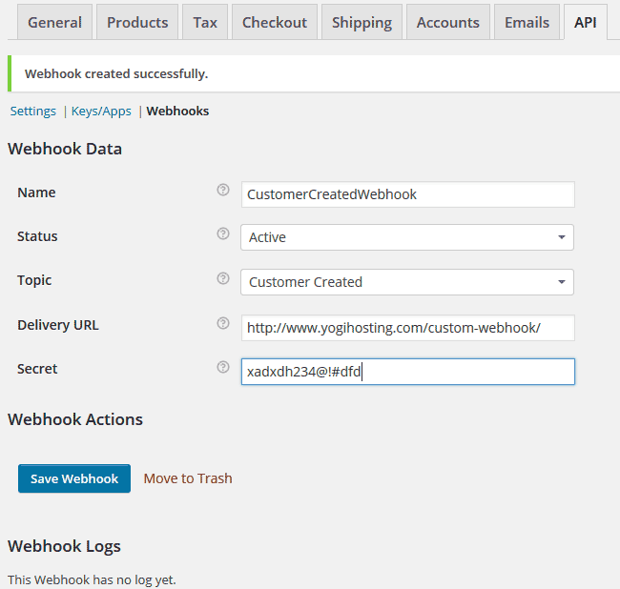Click the help tooltip icon for Topic
Image resolution: width=620 pixels, height=589 pixels.
coord(223,278)
